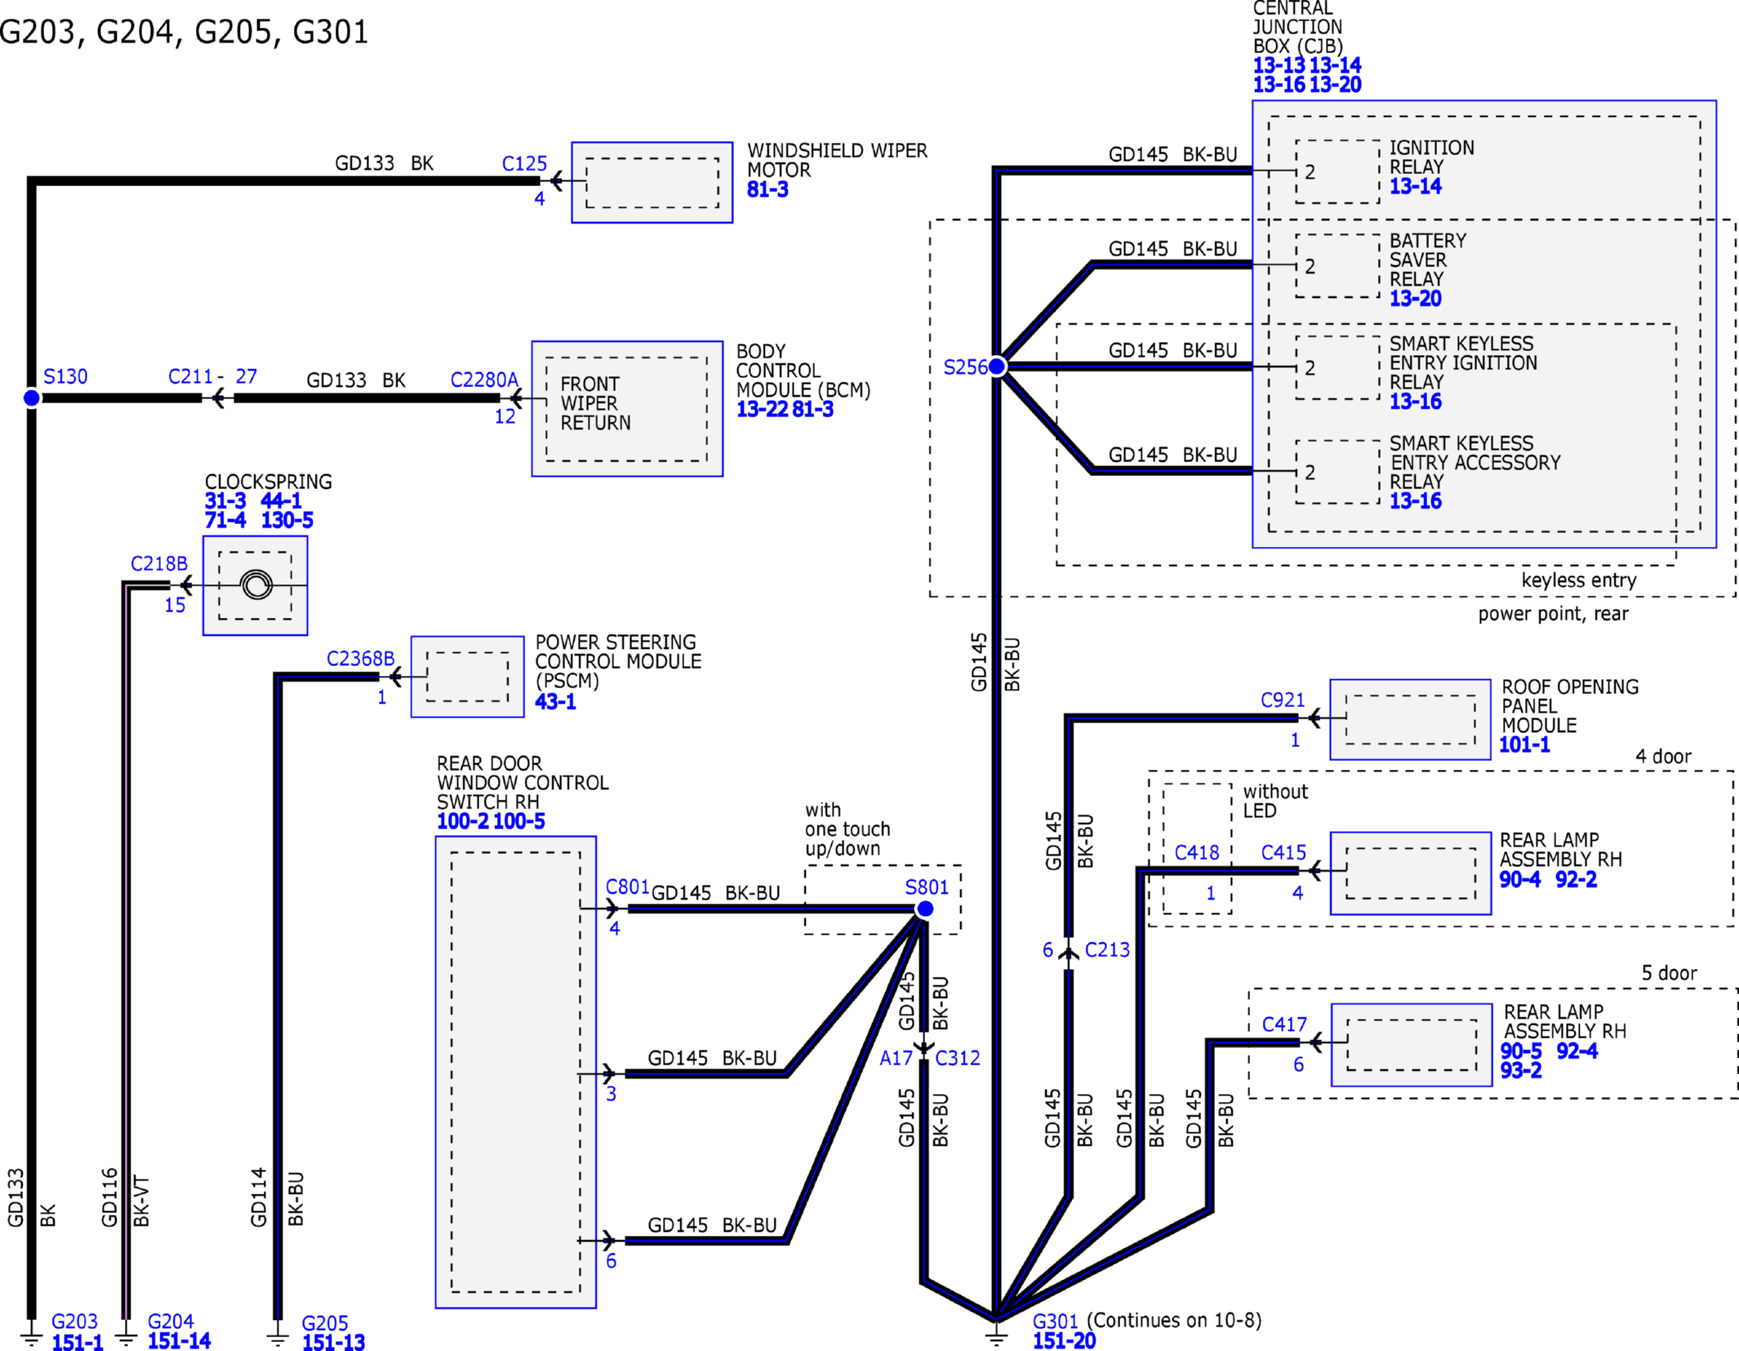The height and width of the screenshot is (1351, 1739).
Task: Click the S801 splice junction dot
Action: 925,909
